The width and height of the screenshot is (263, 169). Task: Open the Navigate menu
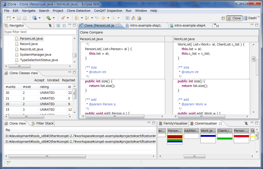point(29,11)
